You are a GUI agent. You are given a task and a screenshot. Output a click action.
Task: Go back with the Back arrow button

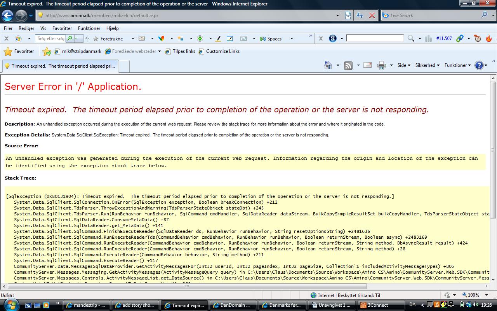pos(7,16)
